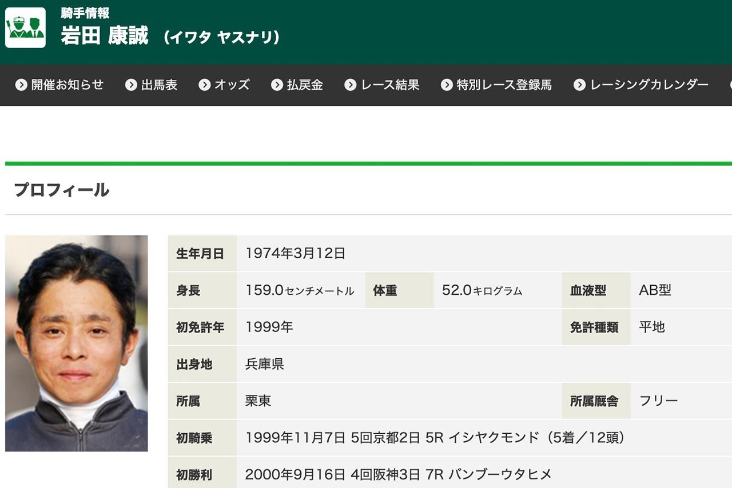Click the green horizontal bar above プロフィール
The width and height of the screenshot is (732, 488).
(x=366, y=163)
